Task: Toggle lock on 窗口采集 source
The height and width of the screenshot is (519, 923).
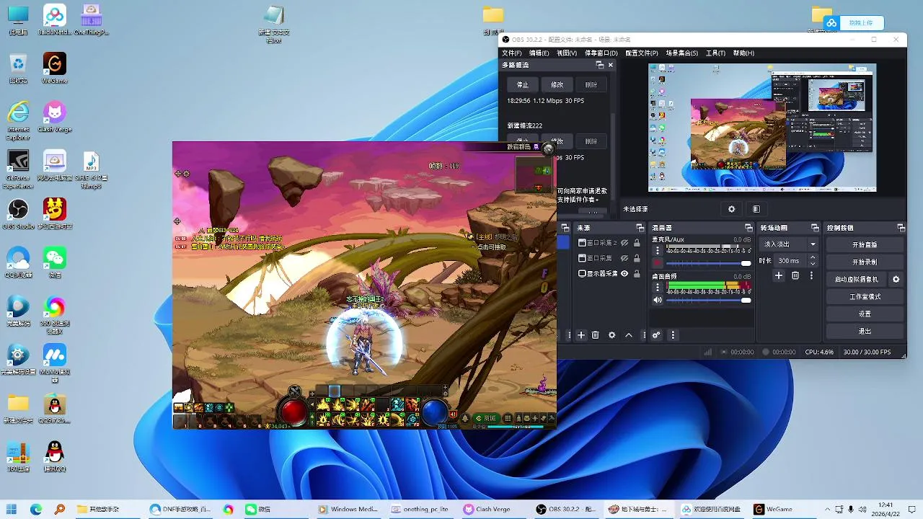Action: click(x=637, y=258)
